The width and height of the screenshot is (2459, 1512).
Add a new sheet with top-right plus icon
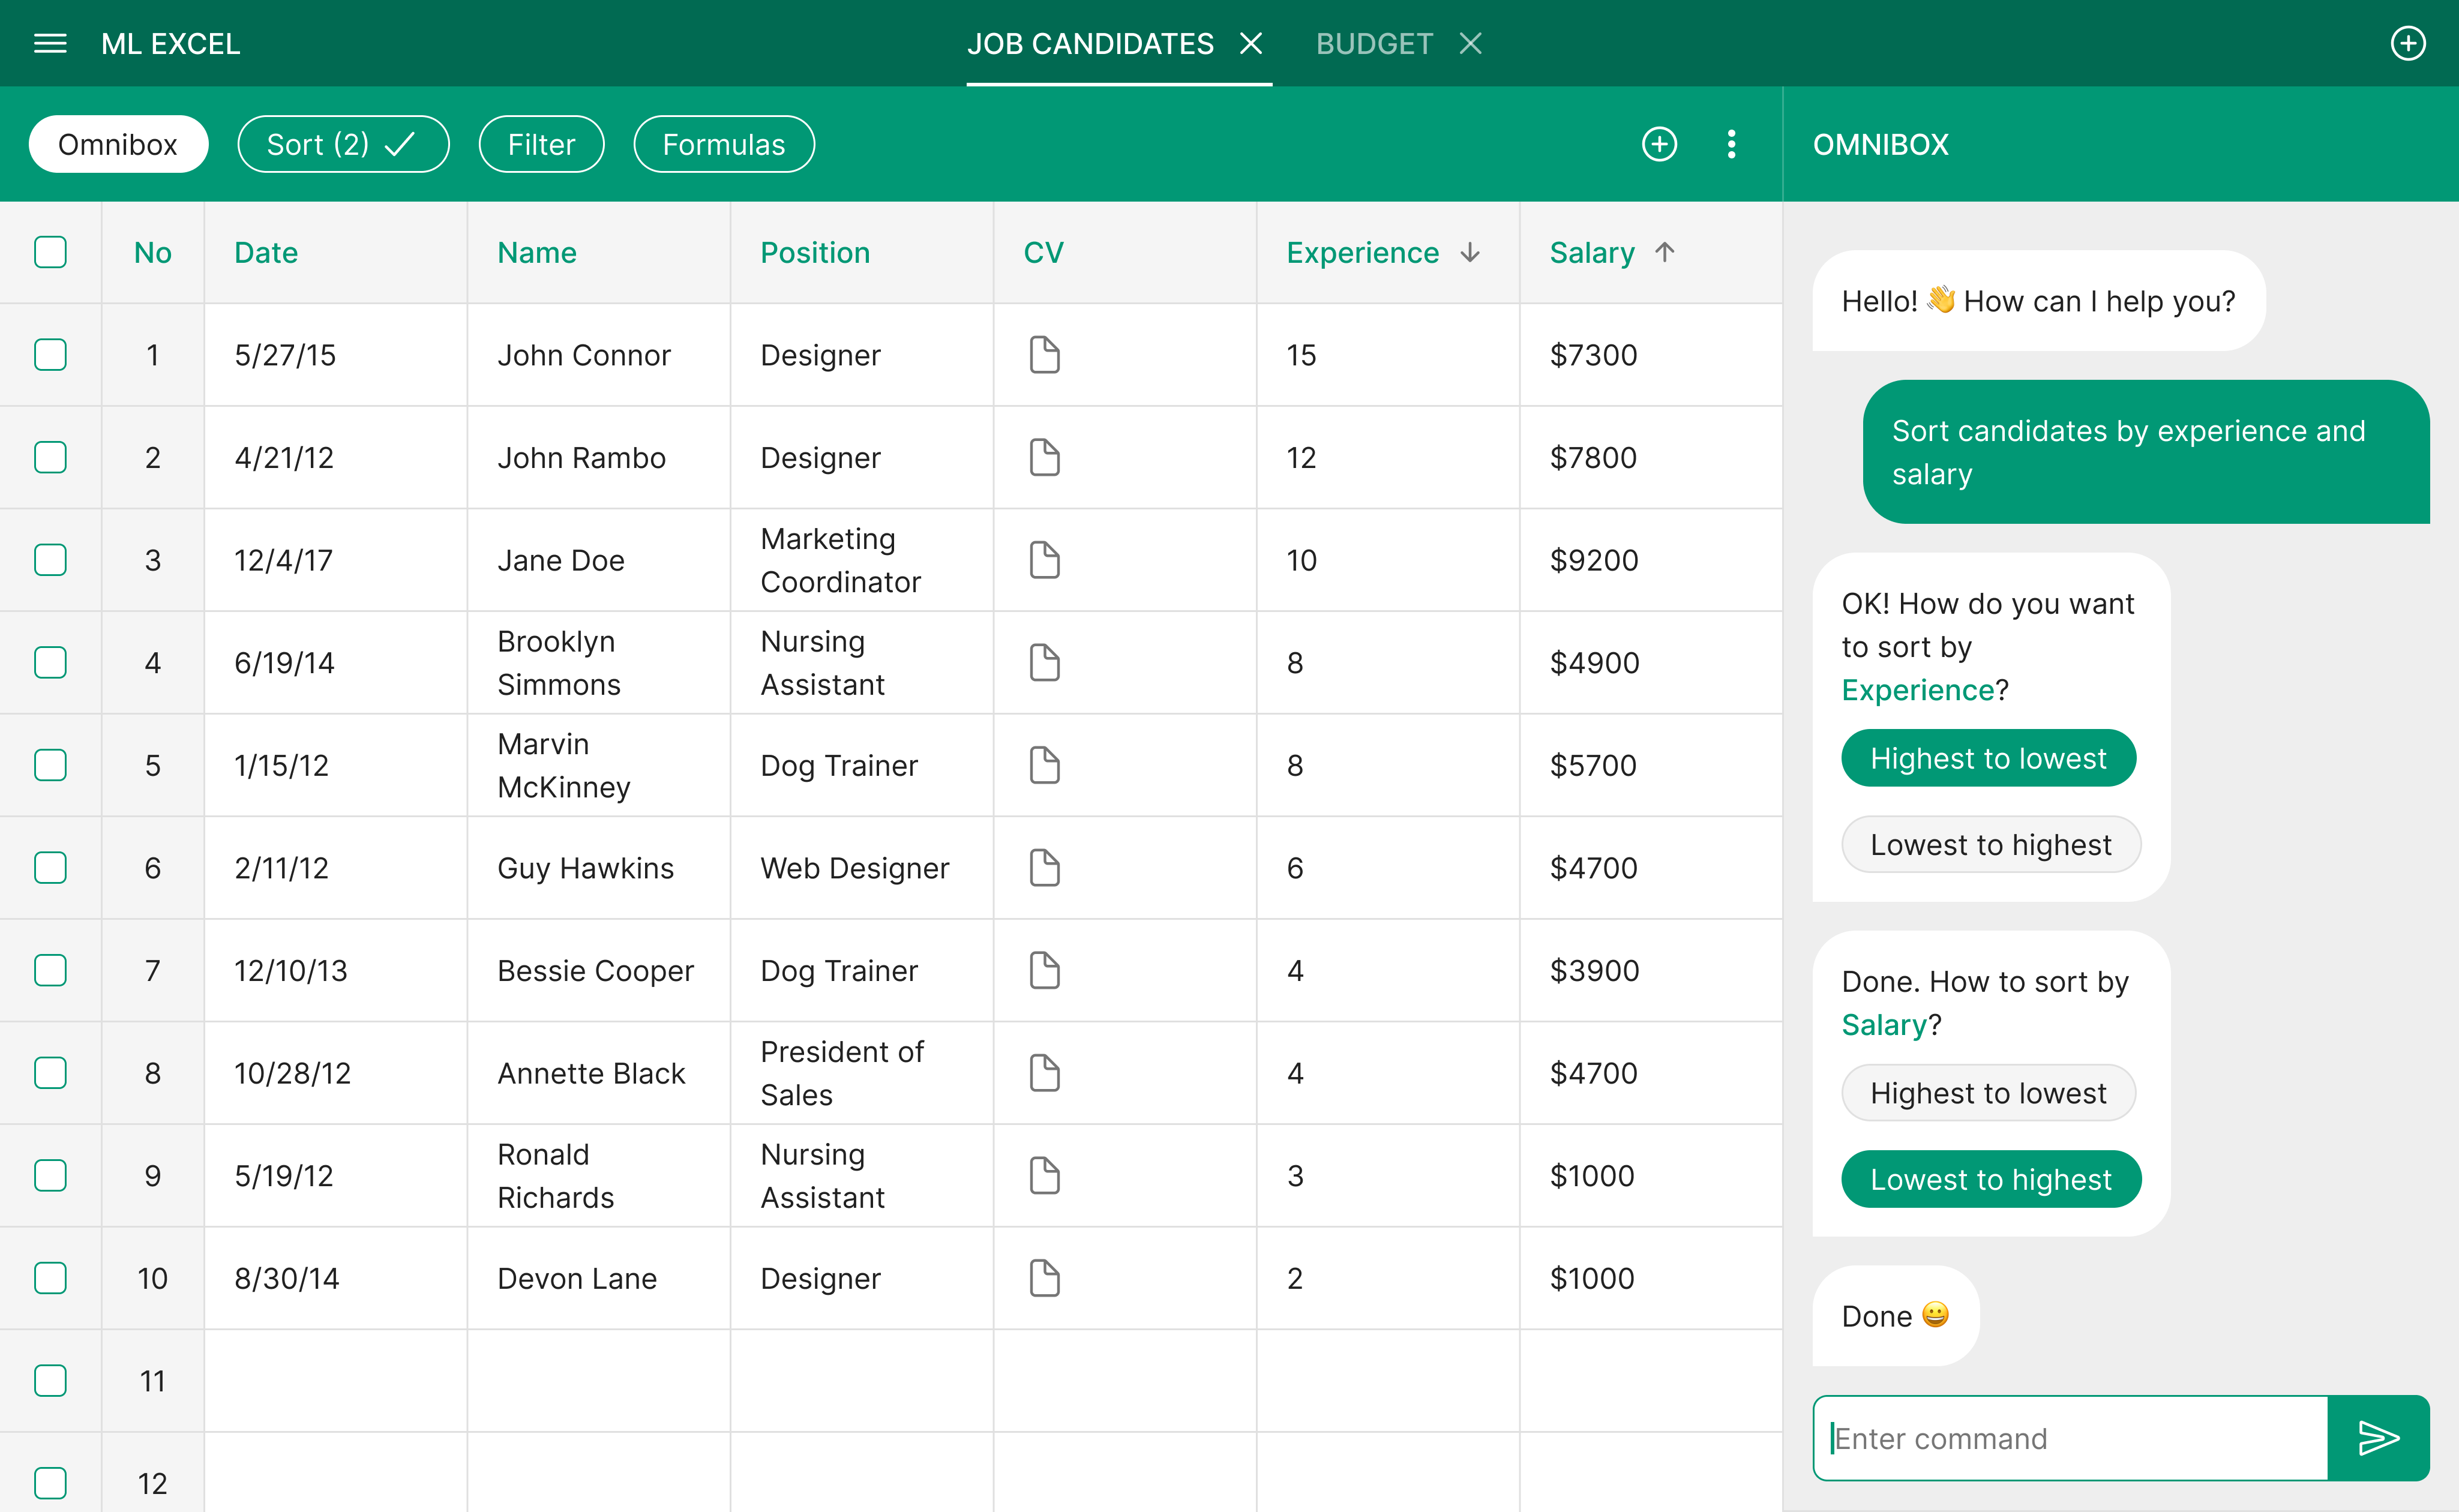point(2407,44)
